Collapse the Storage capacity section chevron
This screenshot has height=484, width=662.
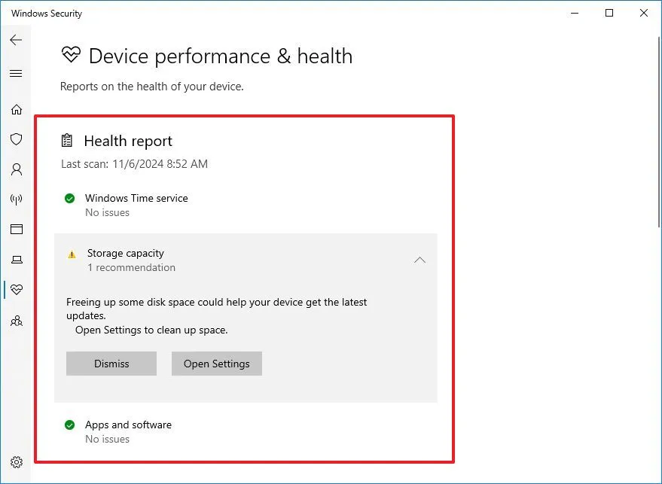[x=419, y=260]
